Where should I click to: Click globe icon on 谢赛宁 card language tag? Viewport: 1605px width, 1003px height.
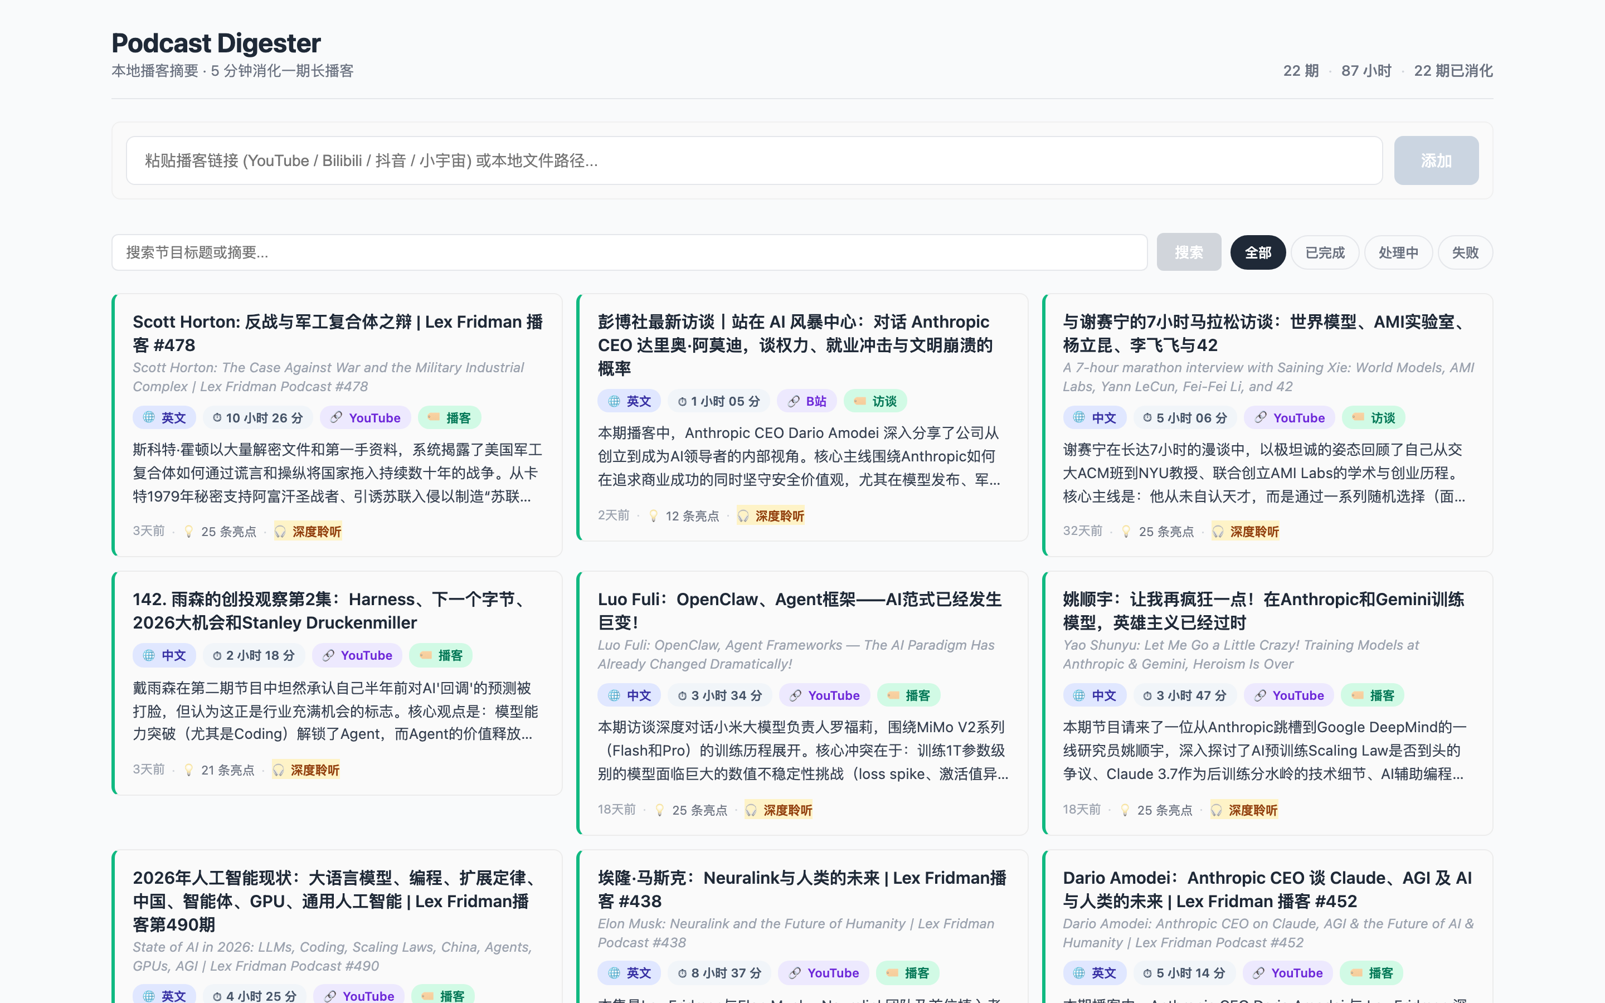(1079, 417)
